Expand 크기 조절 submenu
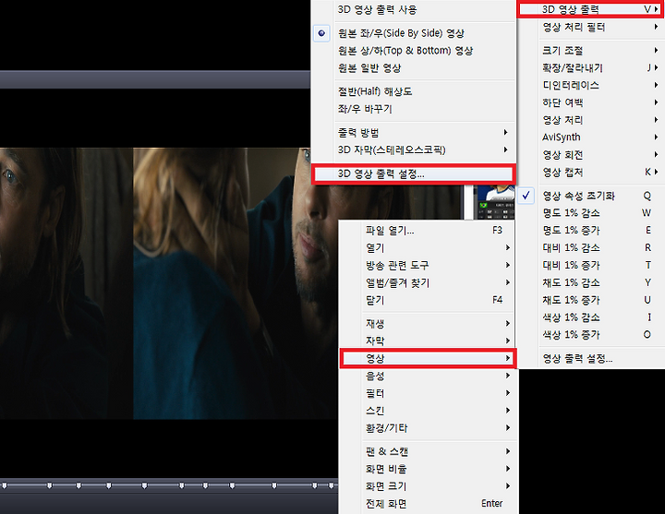Image resolution: width=665 pixels, height=514 pixels. pyautogui.click(x=591, y=51)
